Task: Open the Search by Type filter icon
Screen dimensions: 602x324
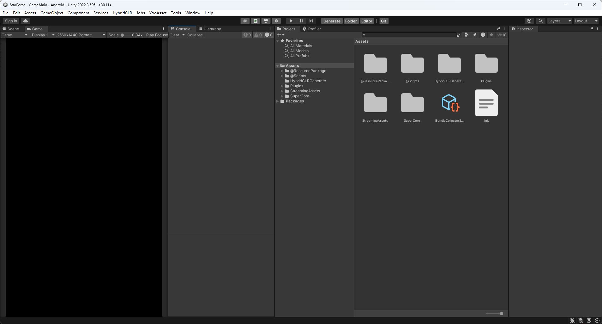Action: pyautogui.click(x=467, y=35)
